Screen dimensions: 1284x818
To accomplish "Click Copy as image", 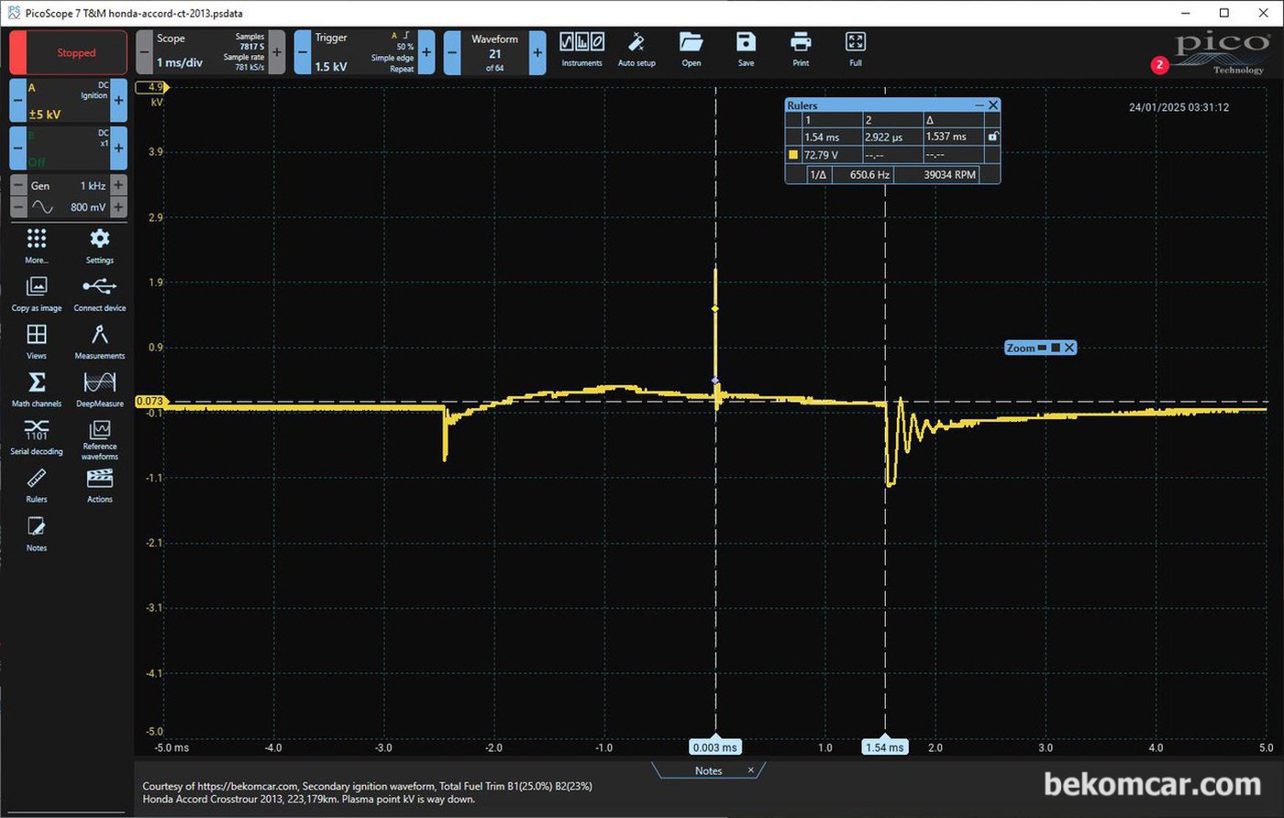I will [x=37, y=293].
